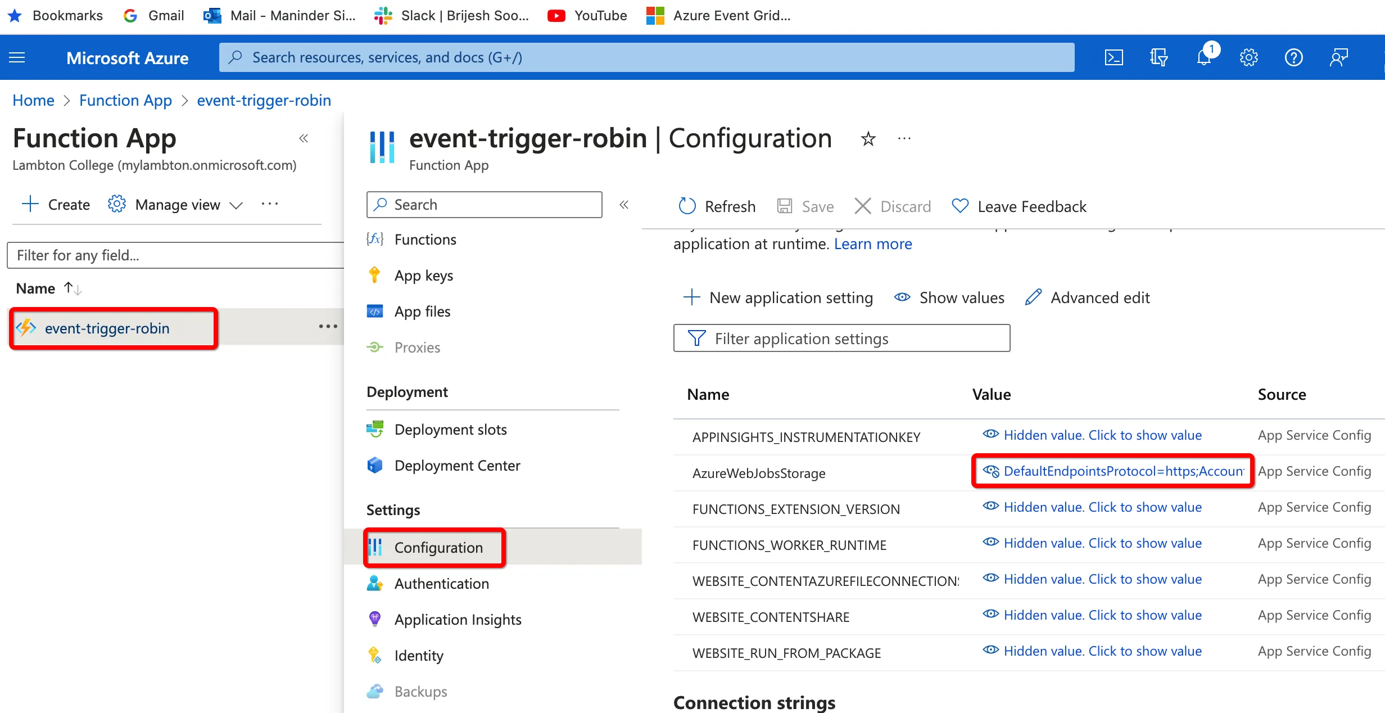Click the feedback person icon in header
This screenshot has width=1385, height=713.
(x=1338, y=57)
